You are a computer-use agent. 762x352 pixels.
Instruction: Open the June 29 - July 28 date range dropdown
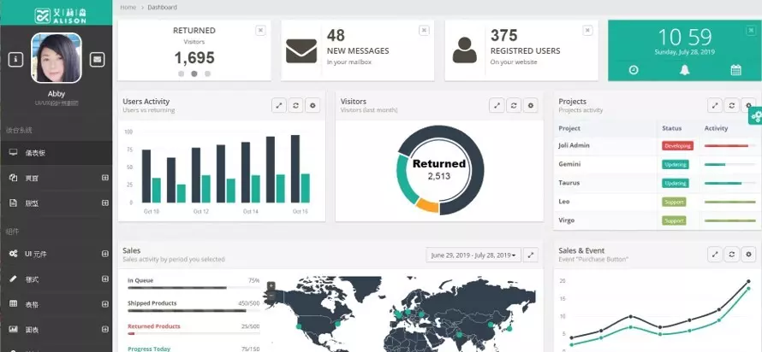[473, 255]
